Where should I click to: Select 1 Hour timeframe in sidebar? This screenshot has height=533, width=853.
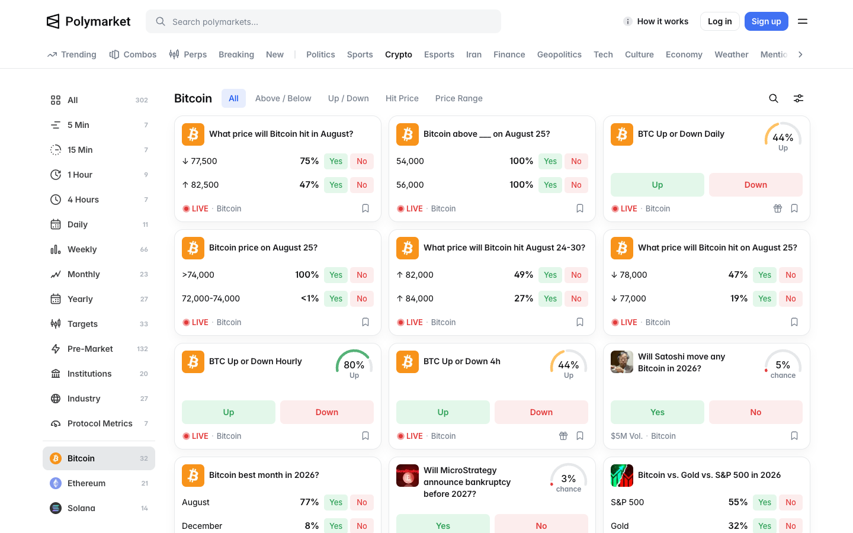point(99,175)
